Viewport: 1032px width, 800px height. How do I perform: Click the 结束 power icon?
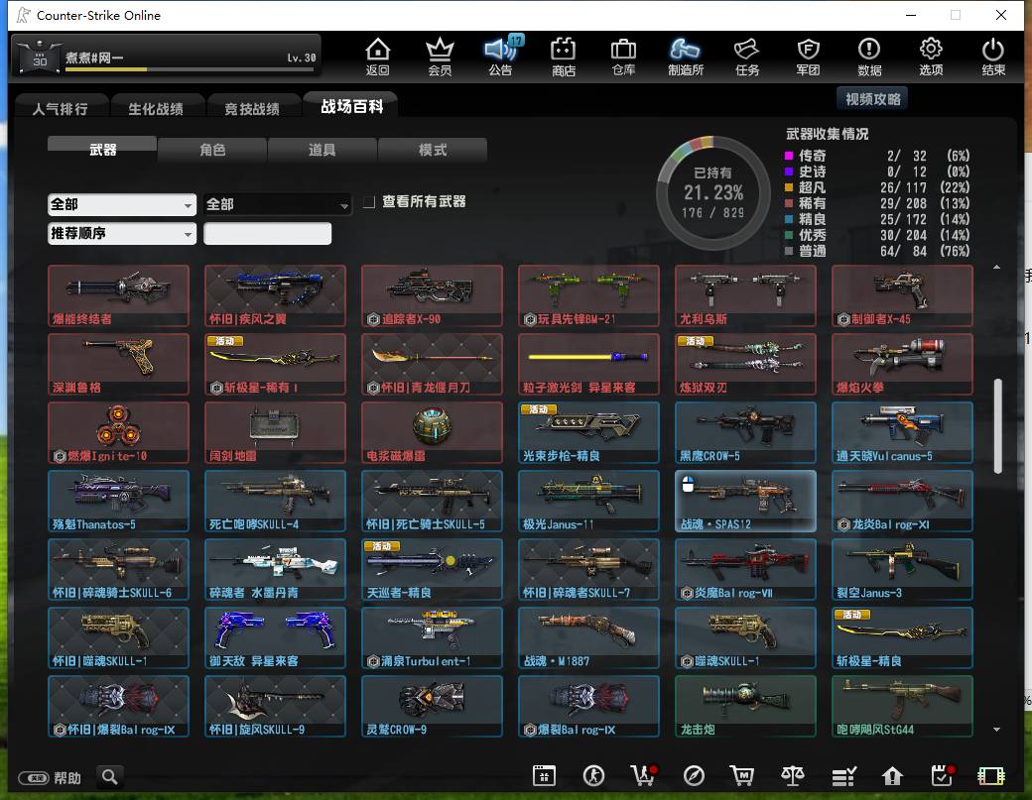click(993, 57)
